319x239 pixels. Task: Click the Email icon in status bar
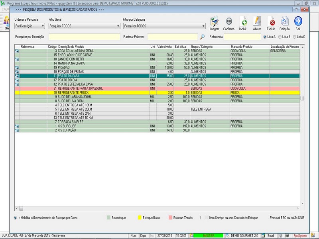tap(263, 236)
